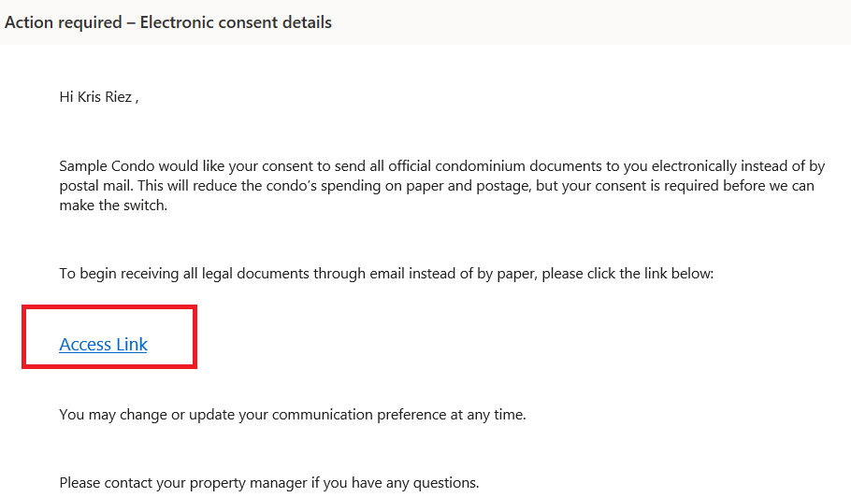The image size is (851, 497).
Task: Click the "Hi Kris Riez" greeting
Action: pos(97,97)
